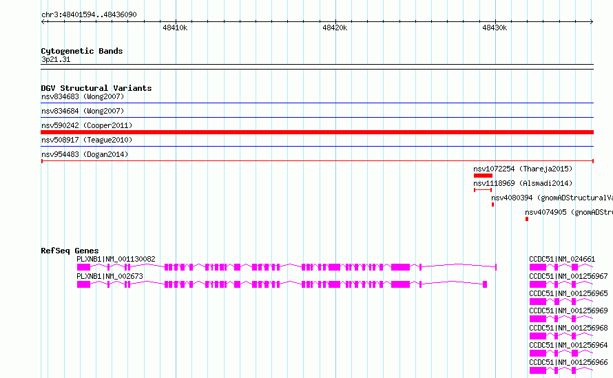Open the nsv590242 (Cooper2011) thick red bar

(317, 132)
